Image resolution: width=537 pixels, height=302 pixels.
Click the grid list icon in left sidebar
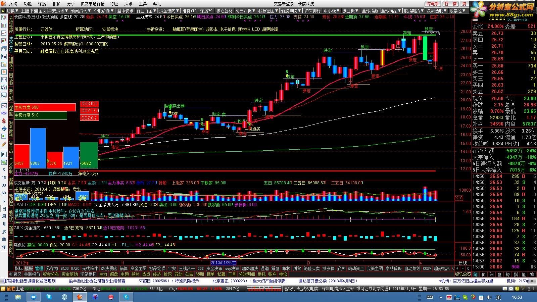pyautogui.click(x=4, y=26)
